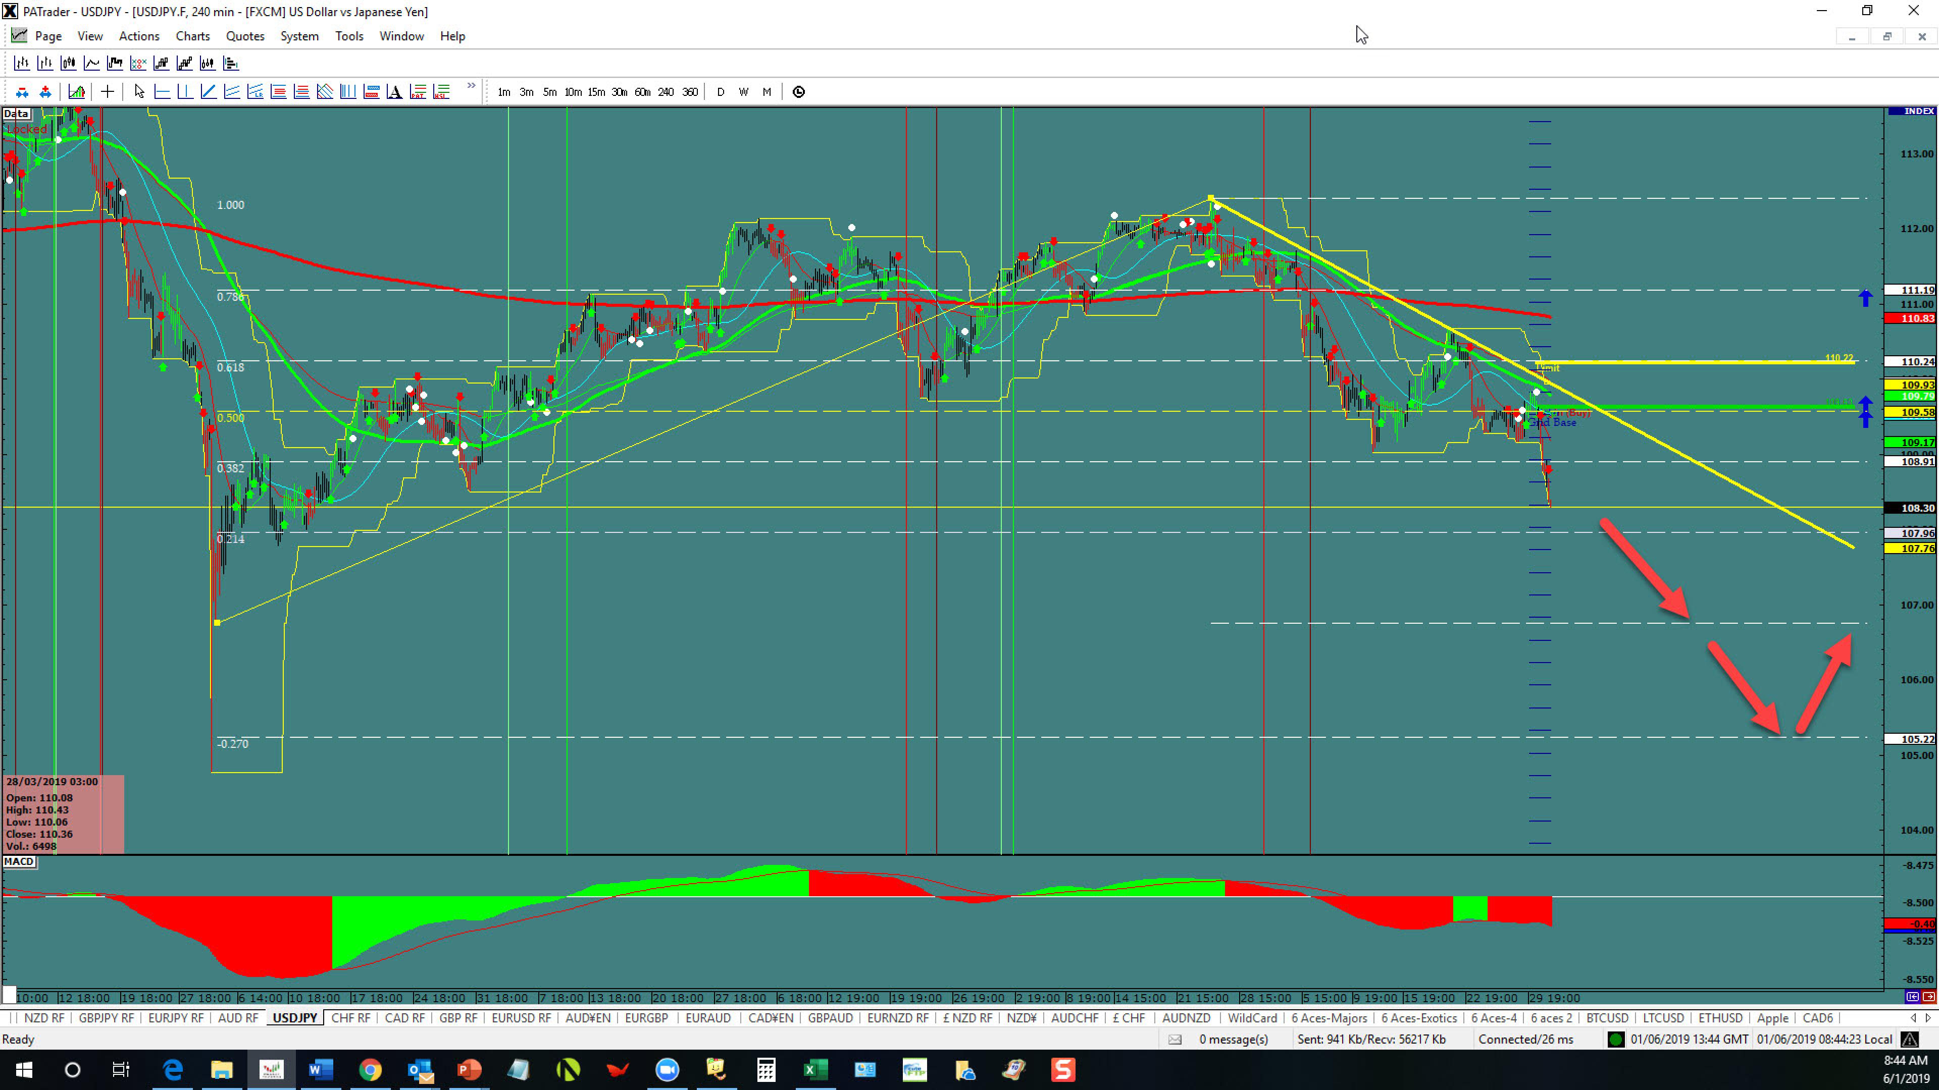The width and height of the screenshot is (1939, 1090).
Task: Click the Connected/26 ms status text
Action: [x=1526, y=1039]
